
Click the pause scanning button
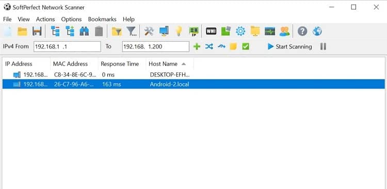pyautogui.click(x=323, y=46)
